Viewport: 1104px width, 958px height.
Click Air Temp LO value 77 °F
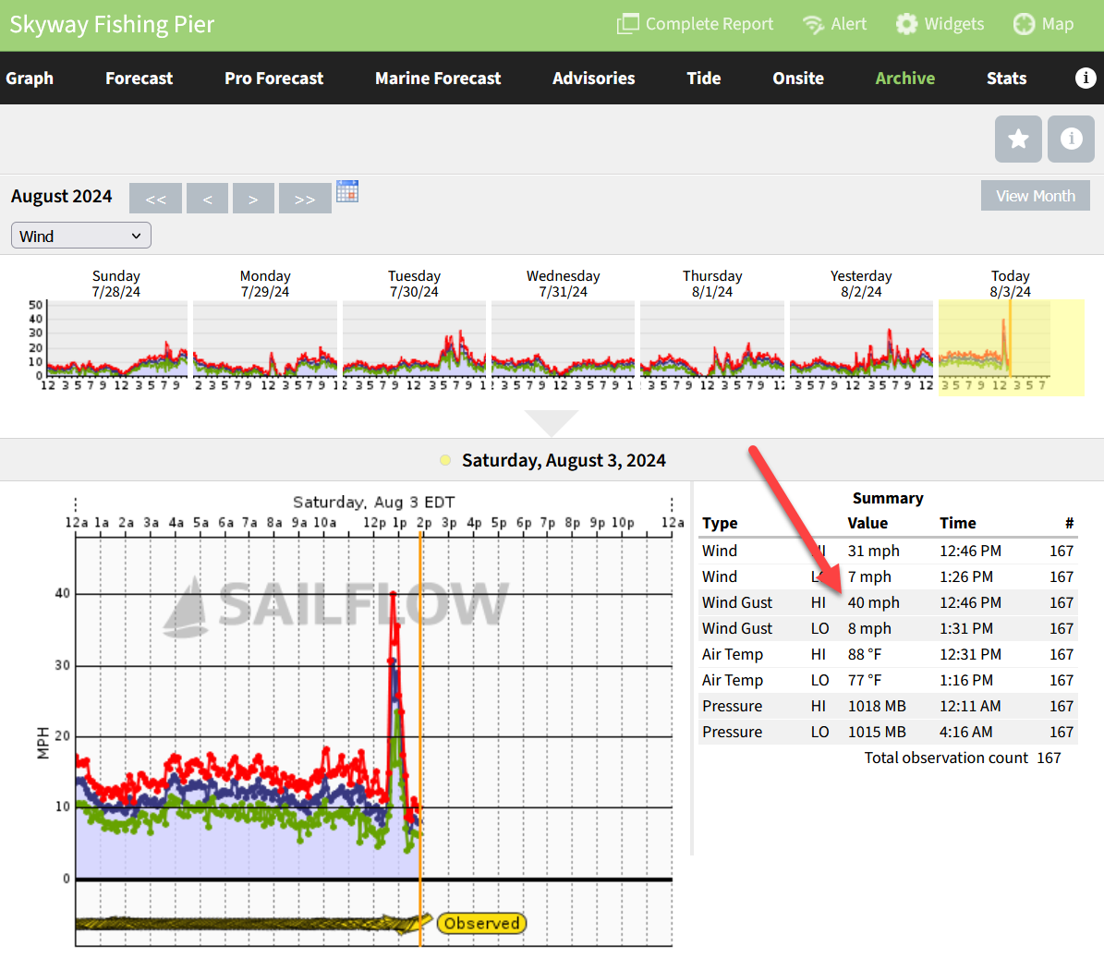pos(864,681)
